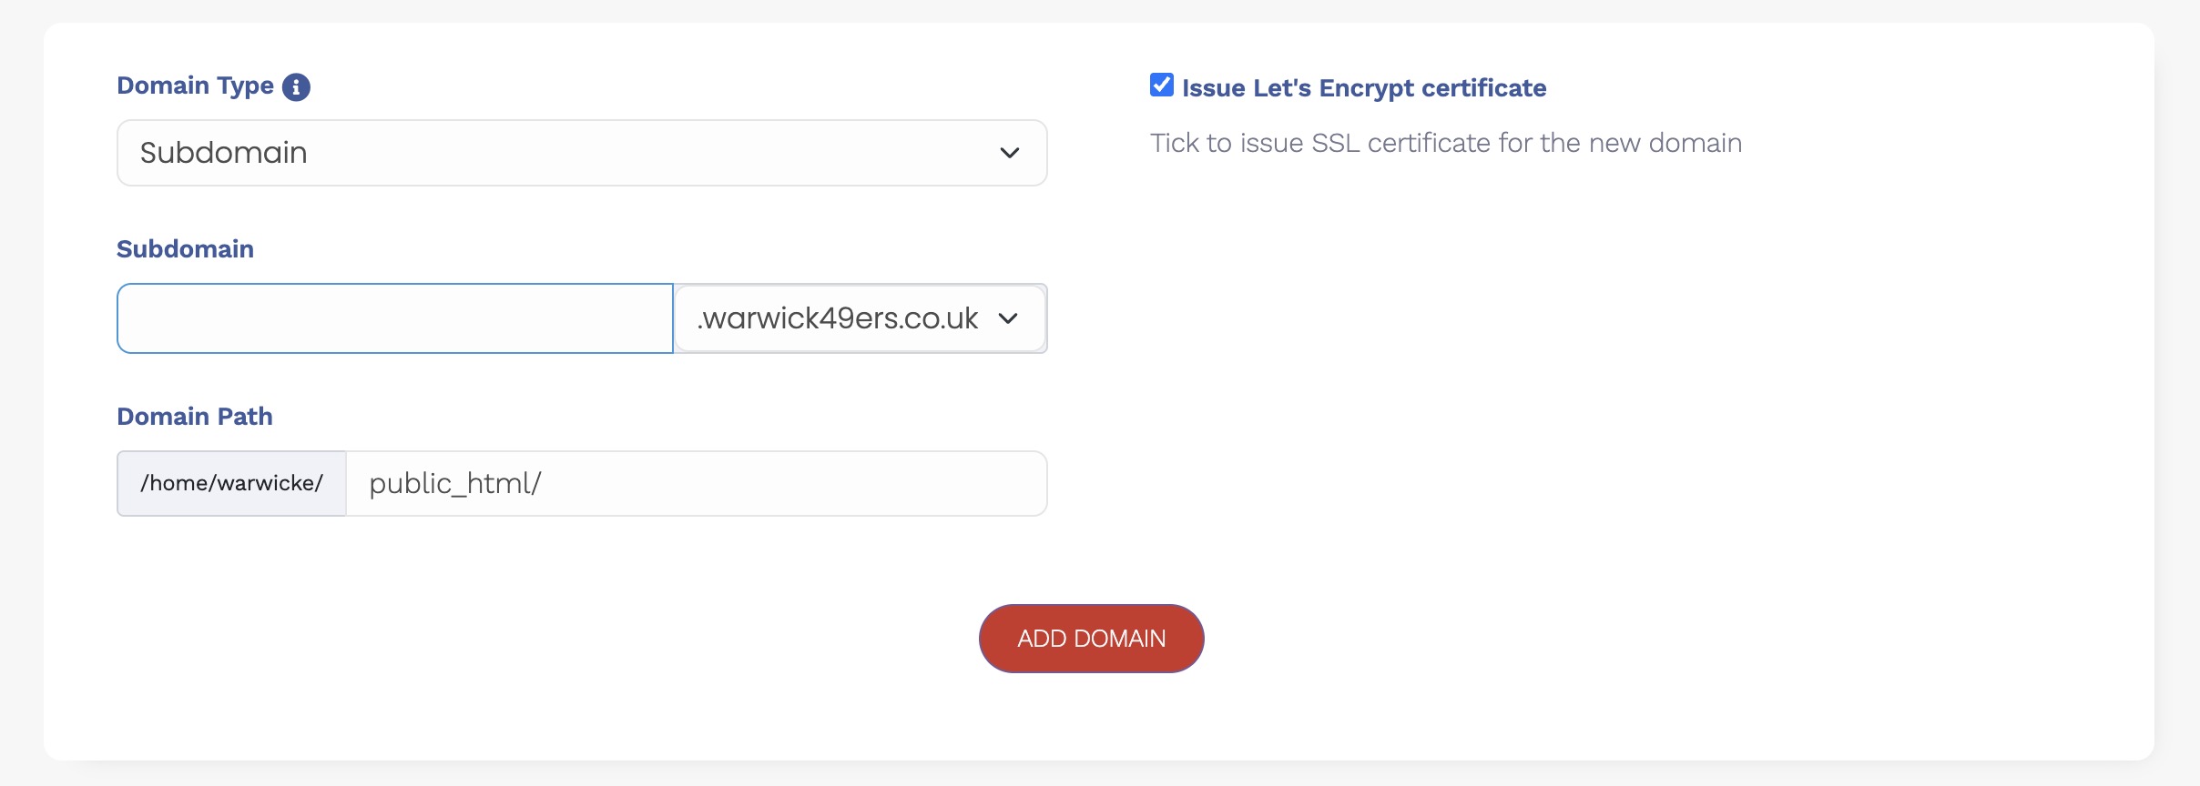Click the blue tick mark next to Issue Let's Encrypt
Image resolution: width=2200 pixels, height=786 pixels.
pyautogui.click(x=1162, y=84)
